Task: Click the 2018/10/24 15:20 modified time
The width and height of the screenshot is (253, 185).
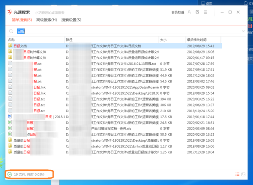Action: point(201,111)
